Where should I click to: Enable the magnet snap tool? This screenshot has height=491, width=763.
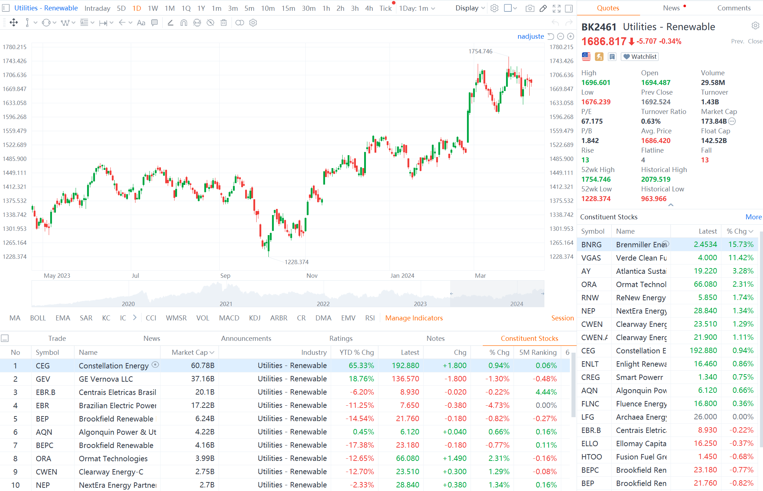pyautogui.click(x=184, y=23)
